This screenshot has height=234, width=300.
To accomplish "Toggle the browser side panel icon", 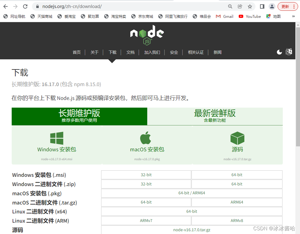I will click(x=262, y=6).
